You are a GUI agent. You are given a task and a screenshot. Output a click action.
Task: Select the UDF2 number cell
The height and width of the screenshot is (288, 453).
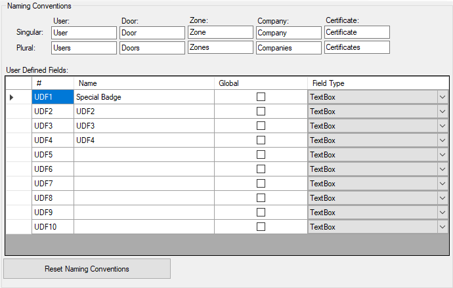53,112
